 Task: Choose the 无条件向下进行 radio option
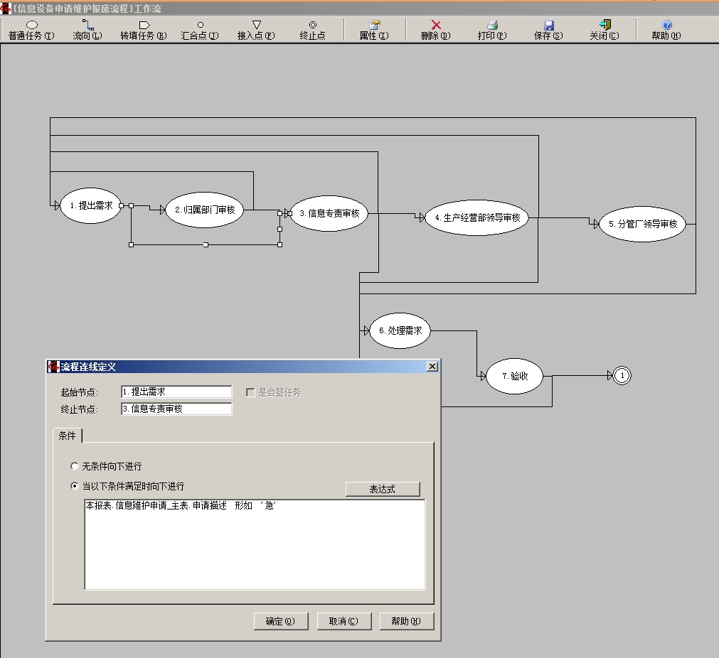click(75, 467)
